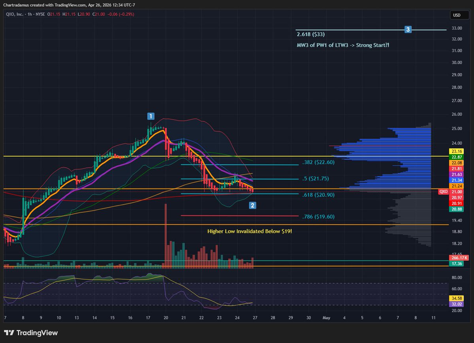Click the 18.20 price axis tick
Viewport: 474px width, 343px height.
point(457,244)
